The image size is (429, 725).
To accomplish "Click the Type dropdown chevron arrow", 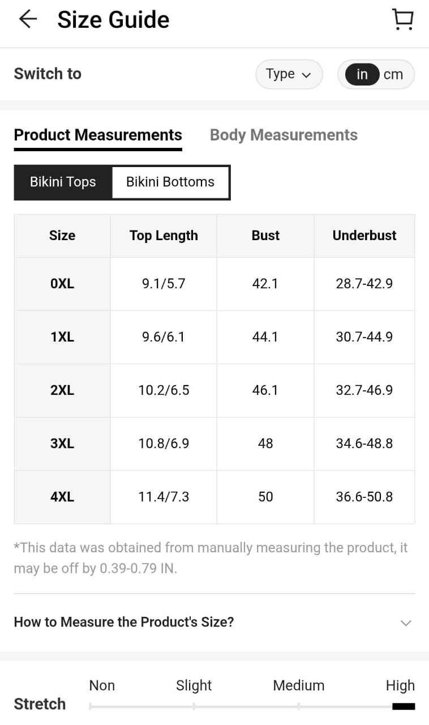I will 307,75.
